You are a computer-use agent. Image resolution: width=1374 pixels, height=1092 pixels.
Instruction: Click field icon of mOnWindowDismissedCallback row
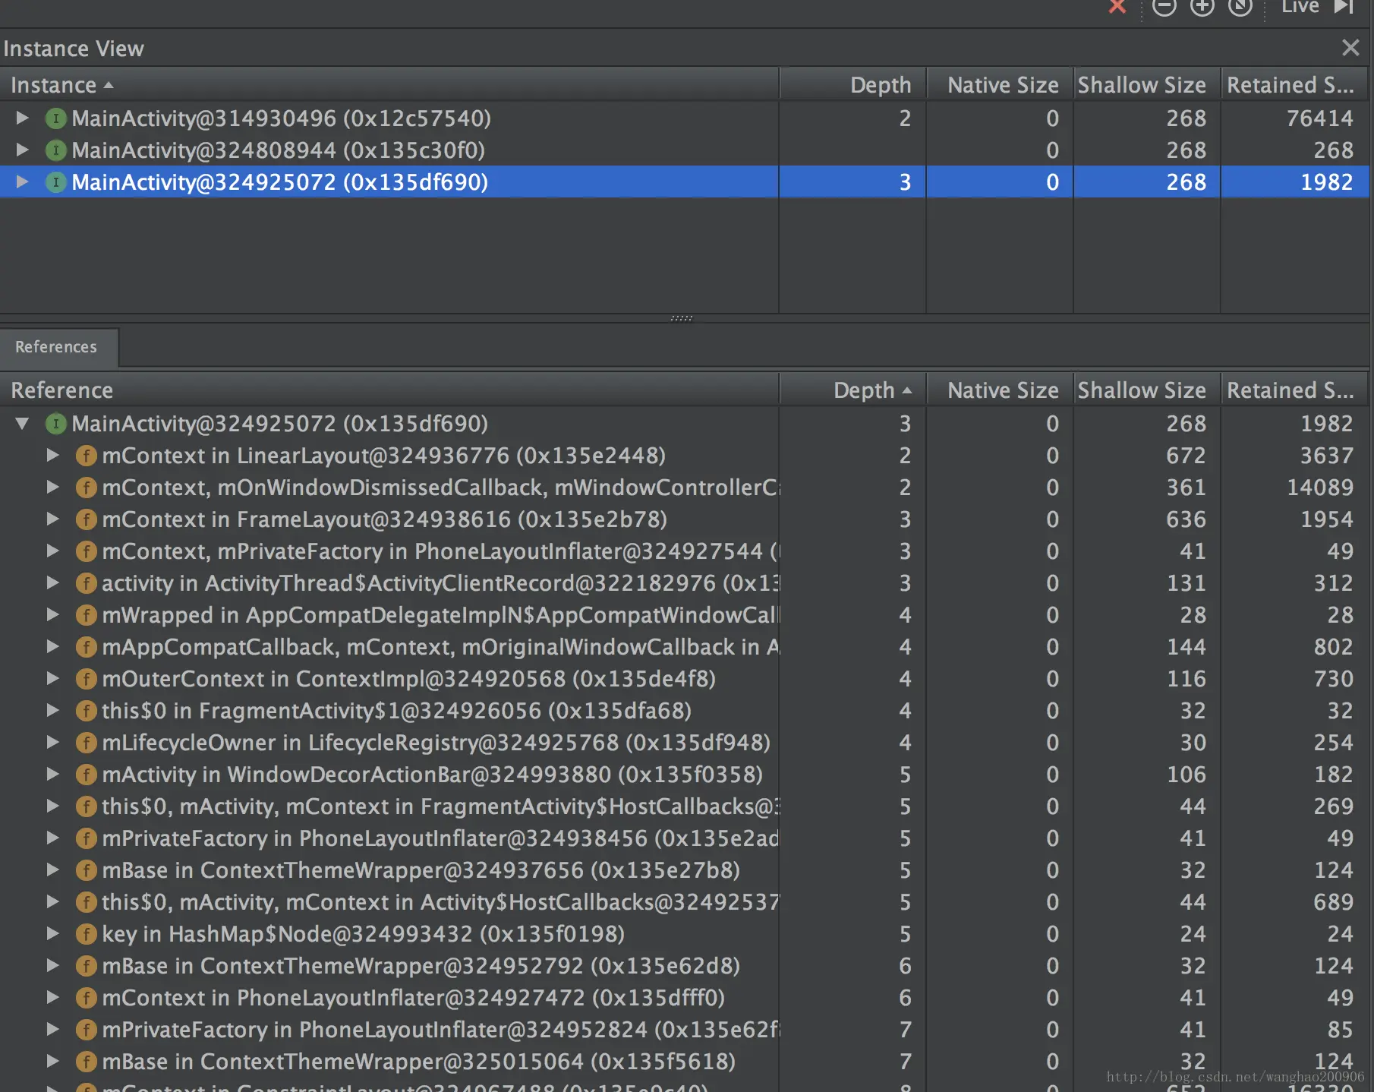87,488
